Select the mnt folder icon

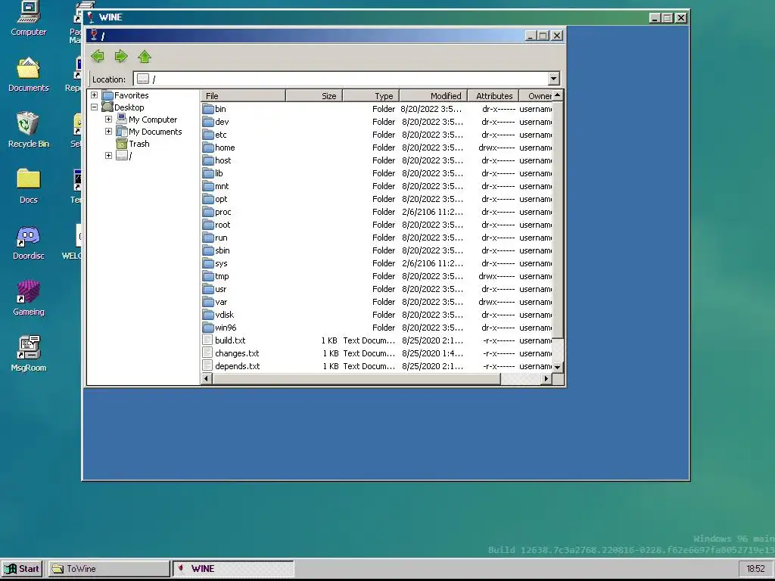point(208,186)
